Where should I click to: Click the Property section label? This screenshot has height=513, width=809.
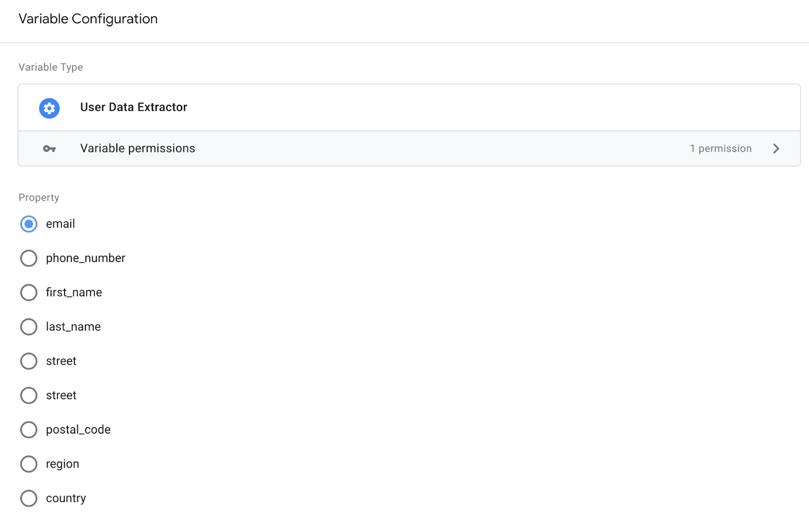coord(39,197)
